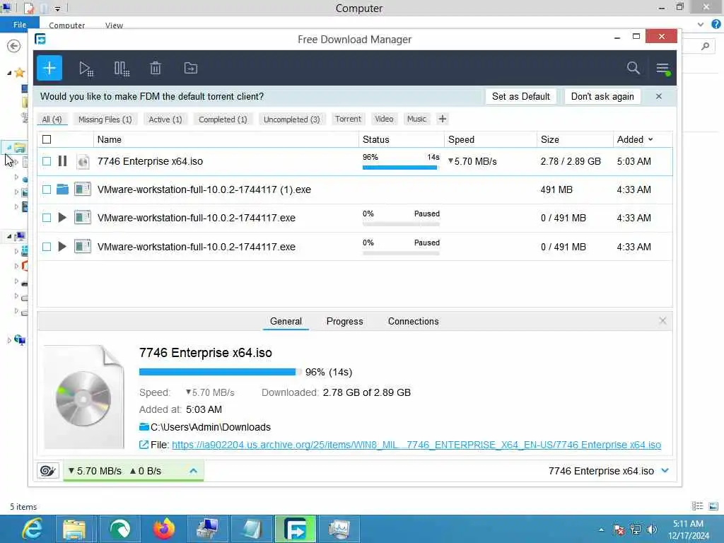Open Help in Computer window
The height and width of the screenshot is (543, 724).
click(x=716, y=25)
